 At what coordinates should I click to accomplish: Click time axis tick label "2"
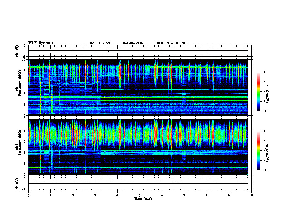(x=73, y=195)
